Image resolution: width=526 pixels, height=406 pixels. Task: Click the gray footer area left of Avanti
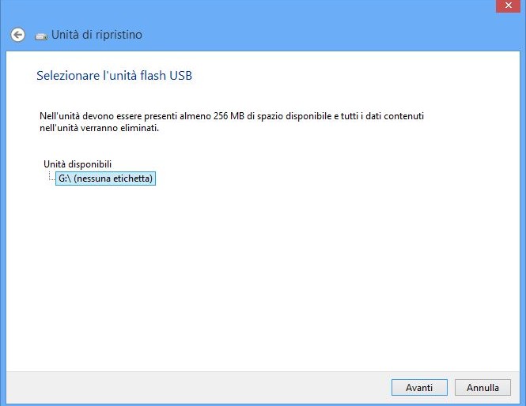tap(198, 387)
